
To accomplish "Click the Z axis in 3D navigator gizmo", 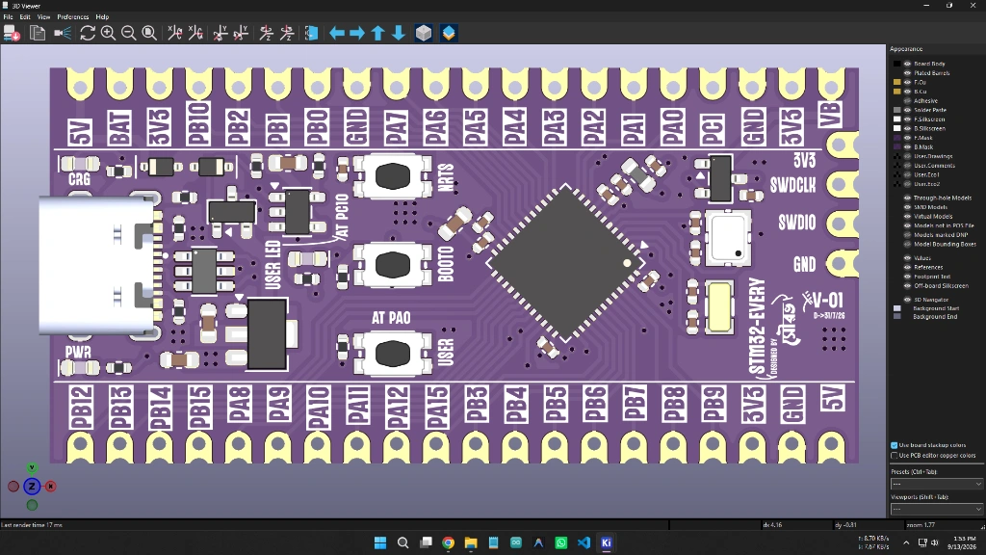I will click(x=32, y=487).
